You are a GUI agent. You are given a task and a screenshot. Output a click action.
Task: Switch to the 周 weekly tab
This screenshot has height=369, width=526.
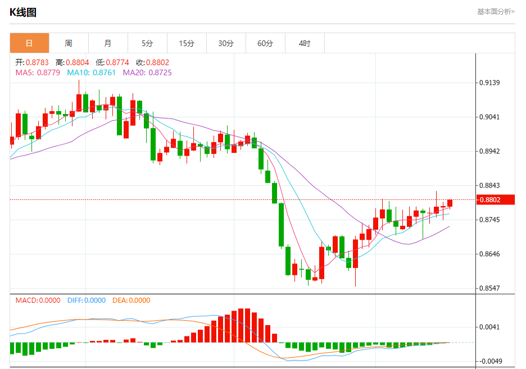pos(69,43)
